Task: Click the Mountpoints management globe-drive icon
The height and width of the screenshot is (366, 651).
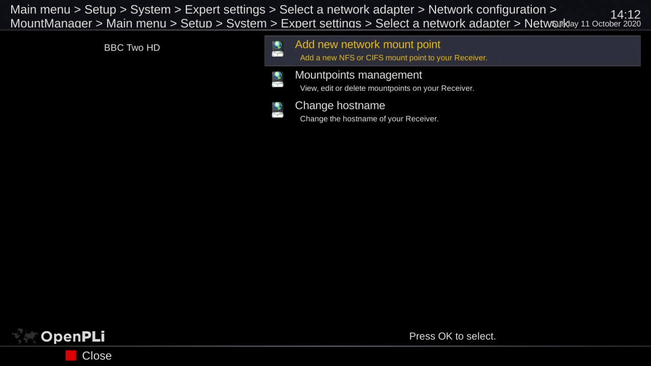Action: 277,79
